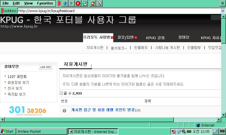
Task: Click the 성야무인 username
Action: pos(12,66)
